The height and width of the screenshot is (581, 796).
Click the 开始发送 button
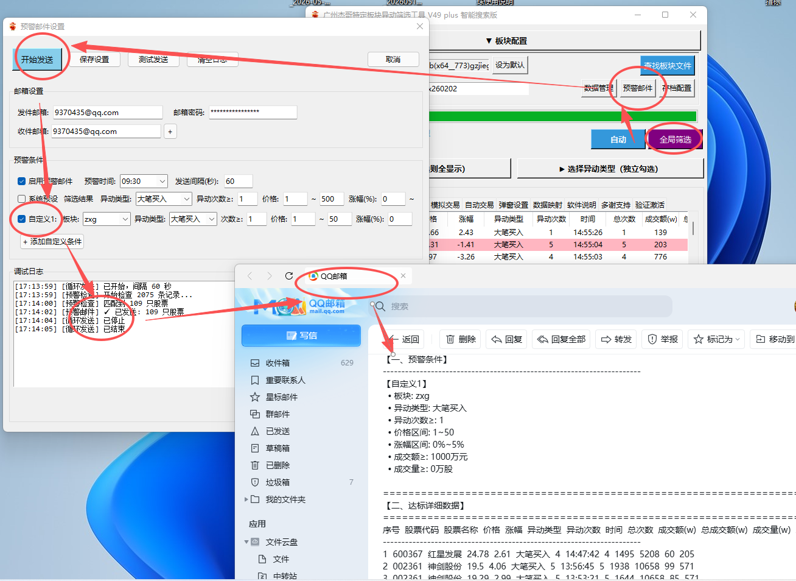point(37,59)
